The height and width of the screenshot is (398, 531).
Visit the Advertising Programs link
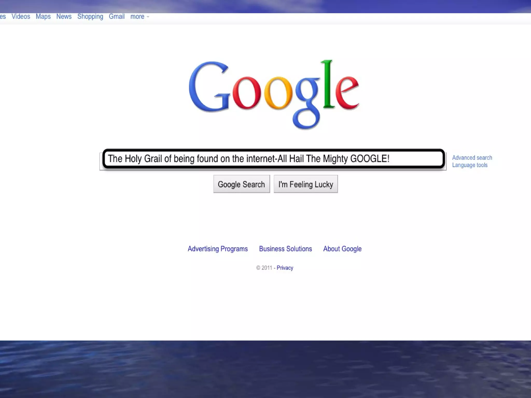(x=218, y=249)
